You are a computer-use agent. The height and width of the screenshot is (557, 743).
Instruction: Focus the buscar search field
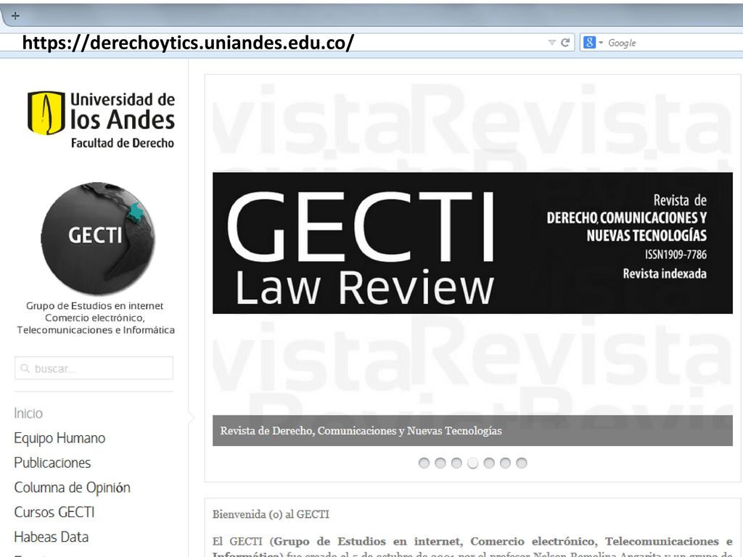coord(94,368)
